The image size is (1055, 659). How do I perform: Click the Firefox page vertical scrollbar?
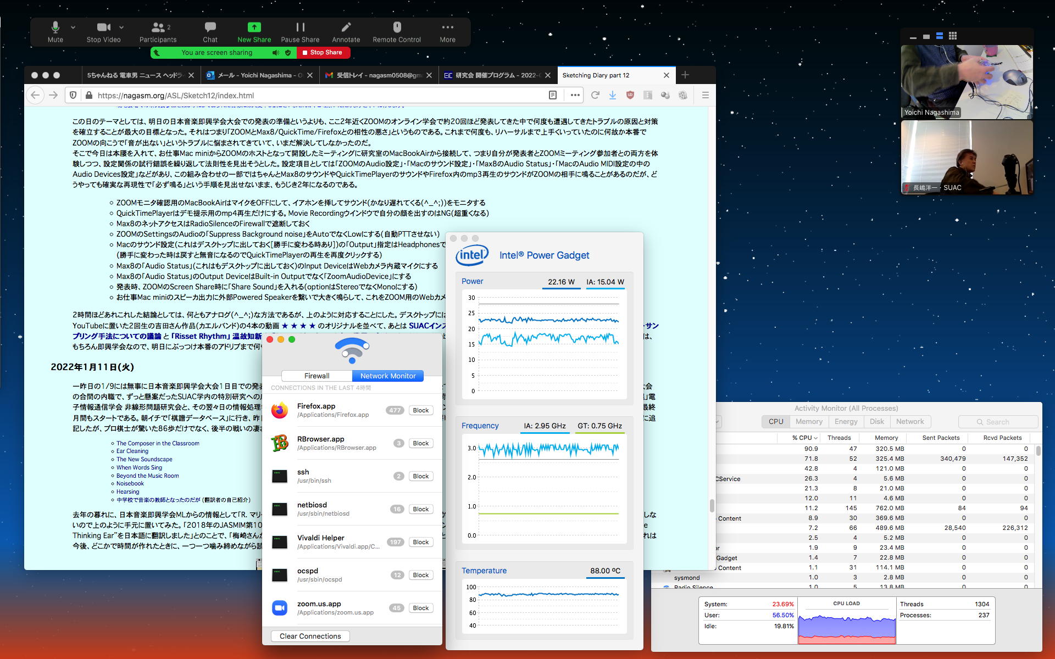coord(712,505)
